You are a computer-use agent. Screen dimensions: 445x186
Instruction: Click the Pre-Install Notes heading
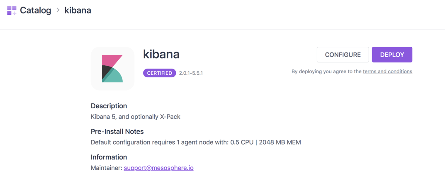click(x=117, y=131)
